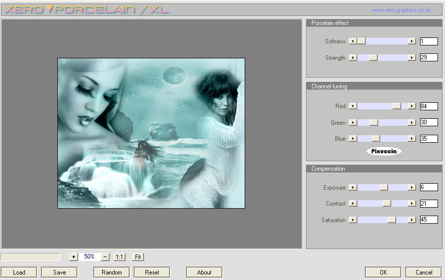This screenshot has width=445, height=280.
Task: Click the Save button
Action: coord(59,273)
